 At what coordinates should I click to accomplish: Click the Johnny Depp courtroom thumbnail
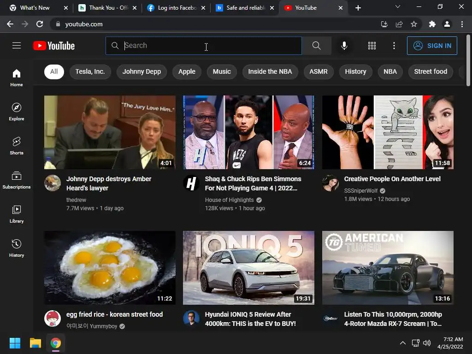point(110,132)
